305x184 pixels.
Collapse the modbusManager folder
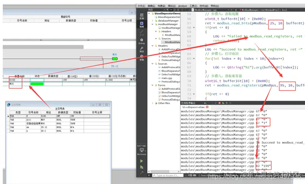153,24
